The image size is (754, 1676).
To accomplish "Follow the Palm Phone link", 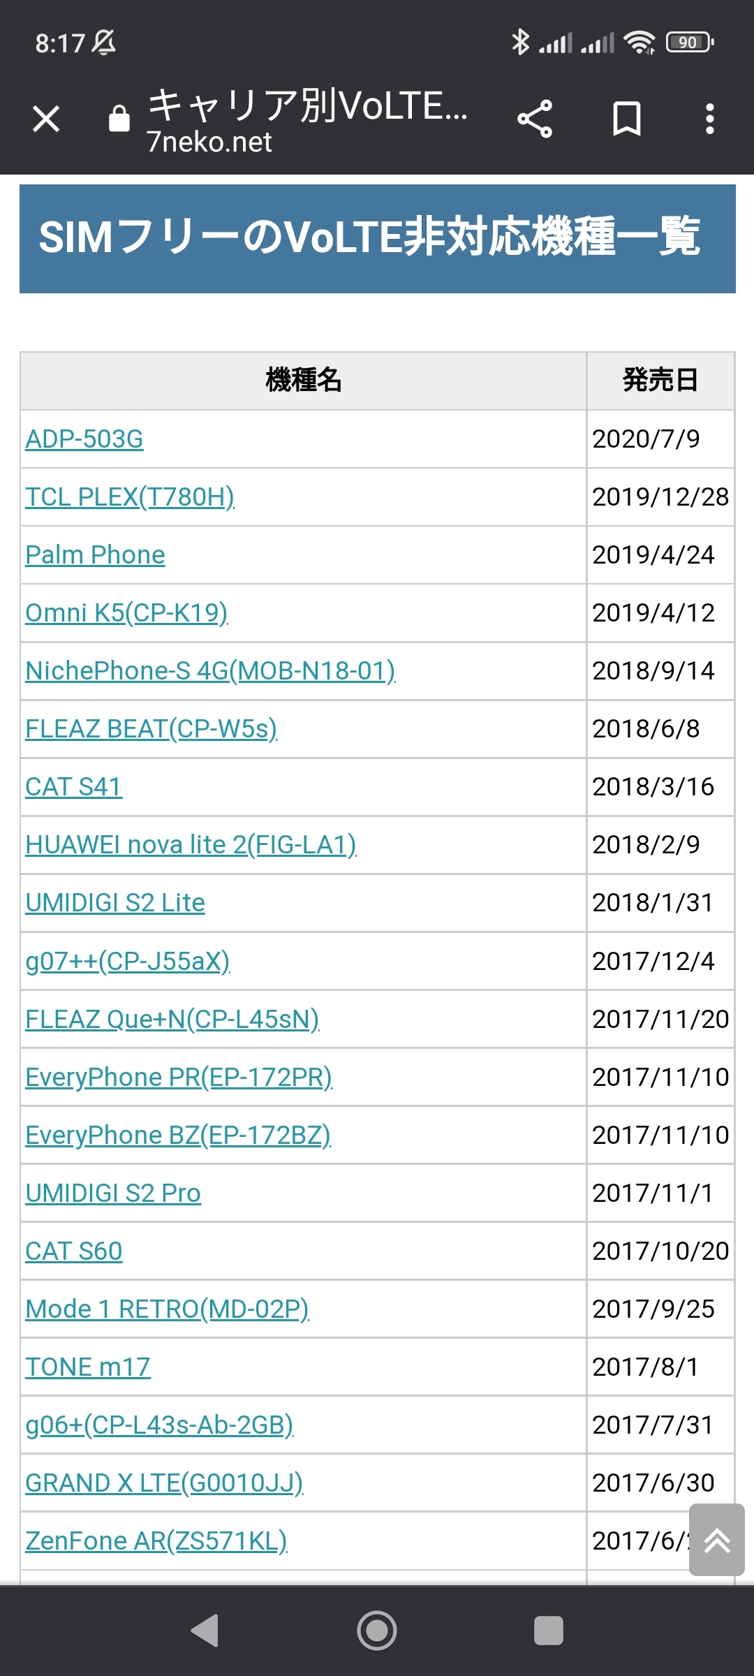I will 95,555.
